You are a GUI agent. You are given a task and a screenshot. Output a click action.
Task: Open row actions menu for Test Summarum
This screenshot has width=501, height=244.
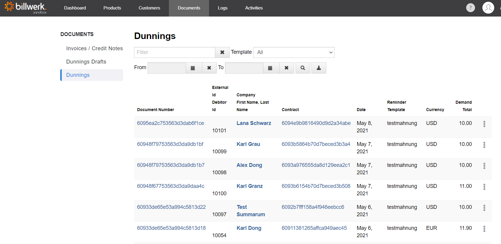pyautogui.click(x=484, y=208)
